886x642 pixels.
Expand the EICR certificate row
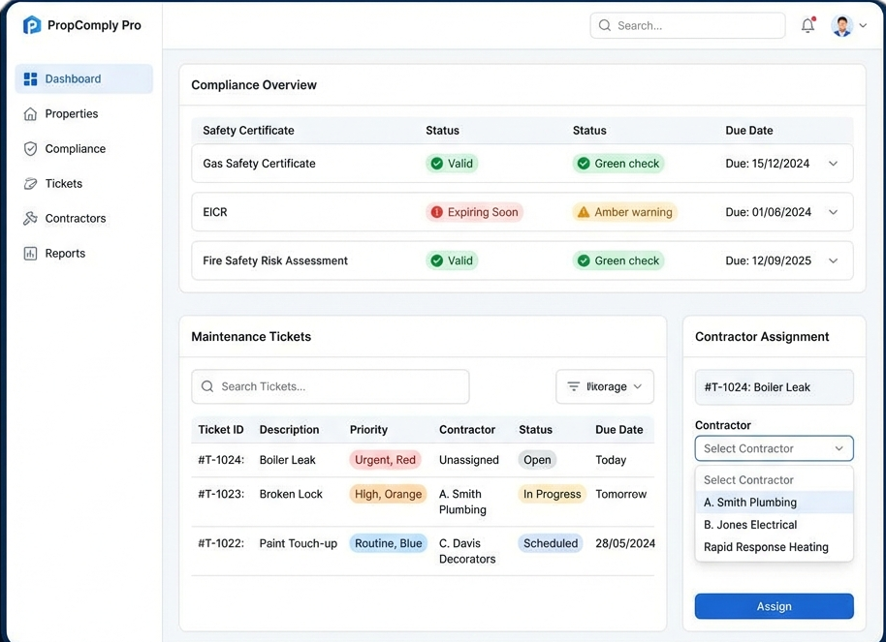(833, 212)
